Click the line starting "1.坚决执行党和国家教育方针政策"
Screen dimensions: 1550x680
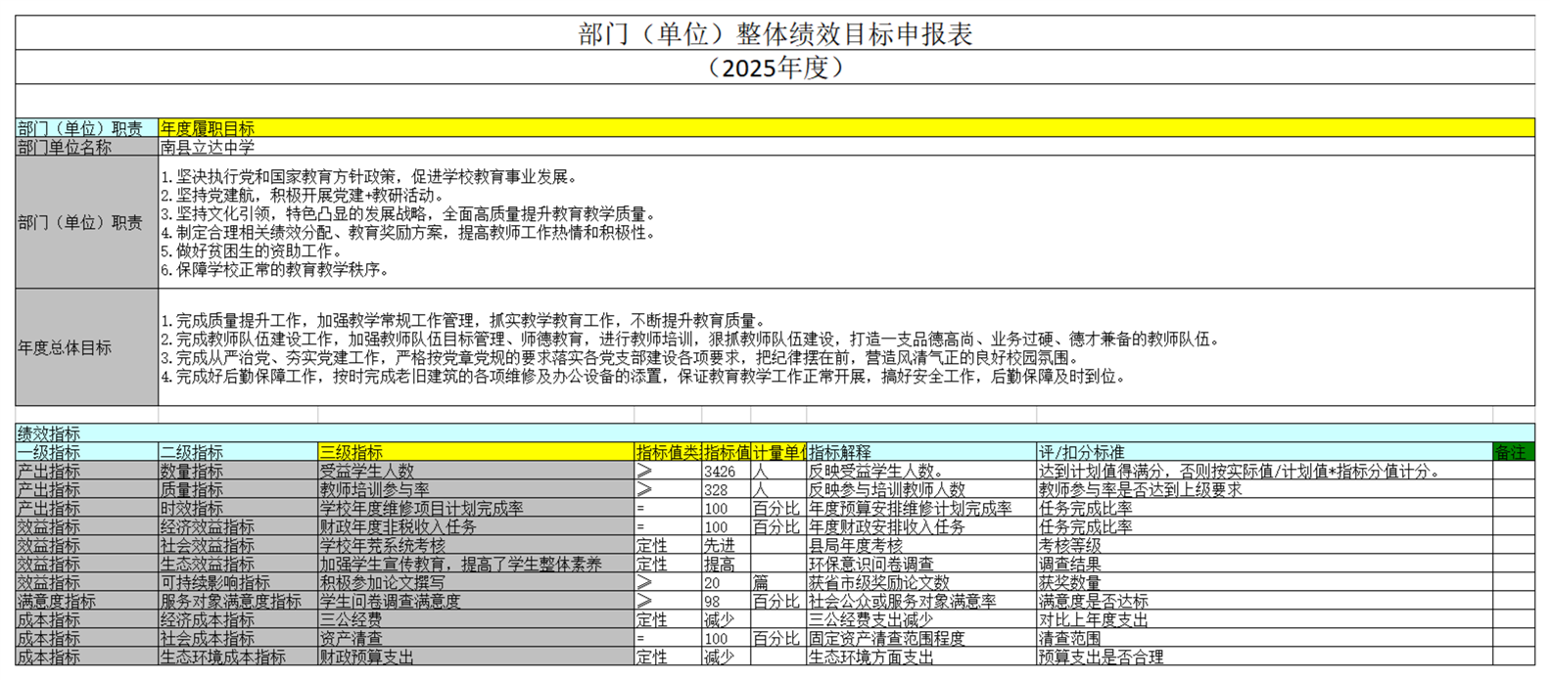coord(371,177)
